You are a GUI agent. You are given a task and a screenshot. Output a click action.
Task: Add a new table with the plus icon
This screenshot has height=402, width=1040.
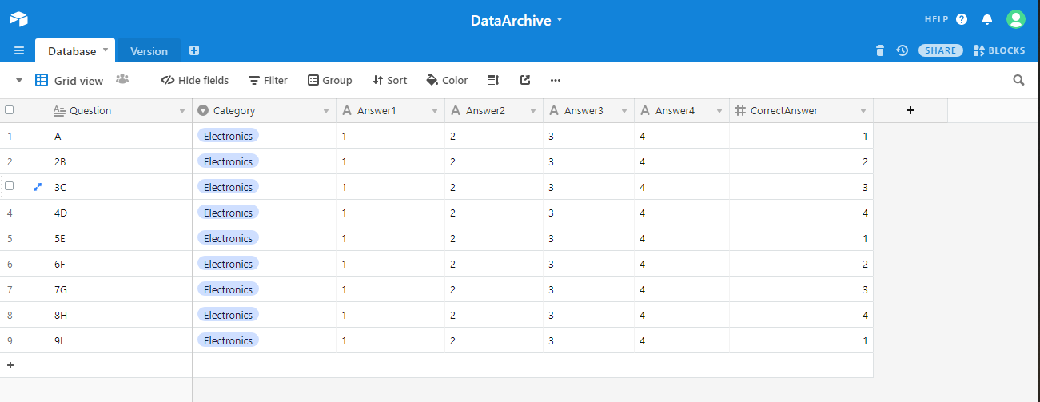(x=194, y=50)
